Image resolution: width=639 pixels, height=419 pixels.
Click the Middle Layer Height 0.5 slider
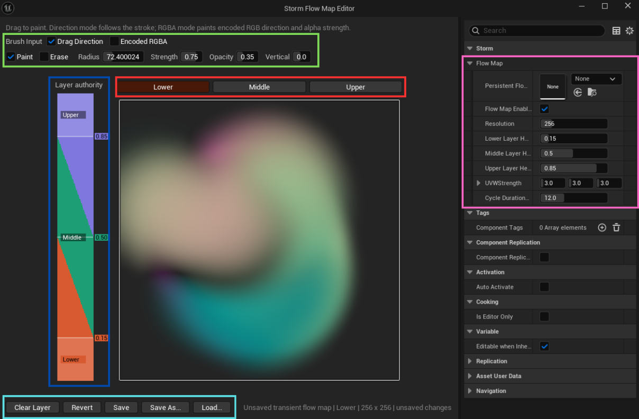pos(574,153)
